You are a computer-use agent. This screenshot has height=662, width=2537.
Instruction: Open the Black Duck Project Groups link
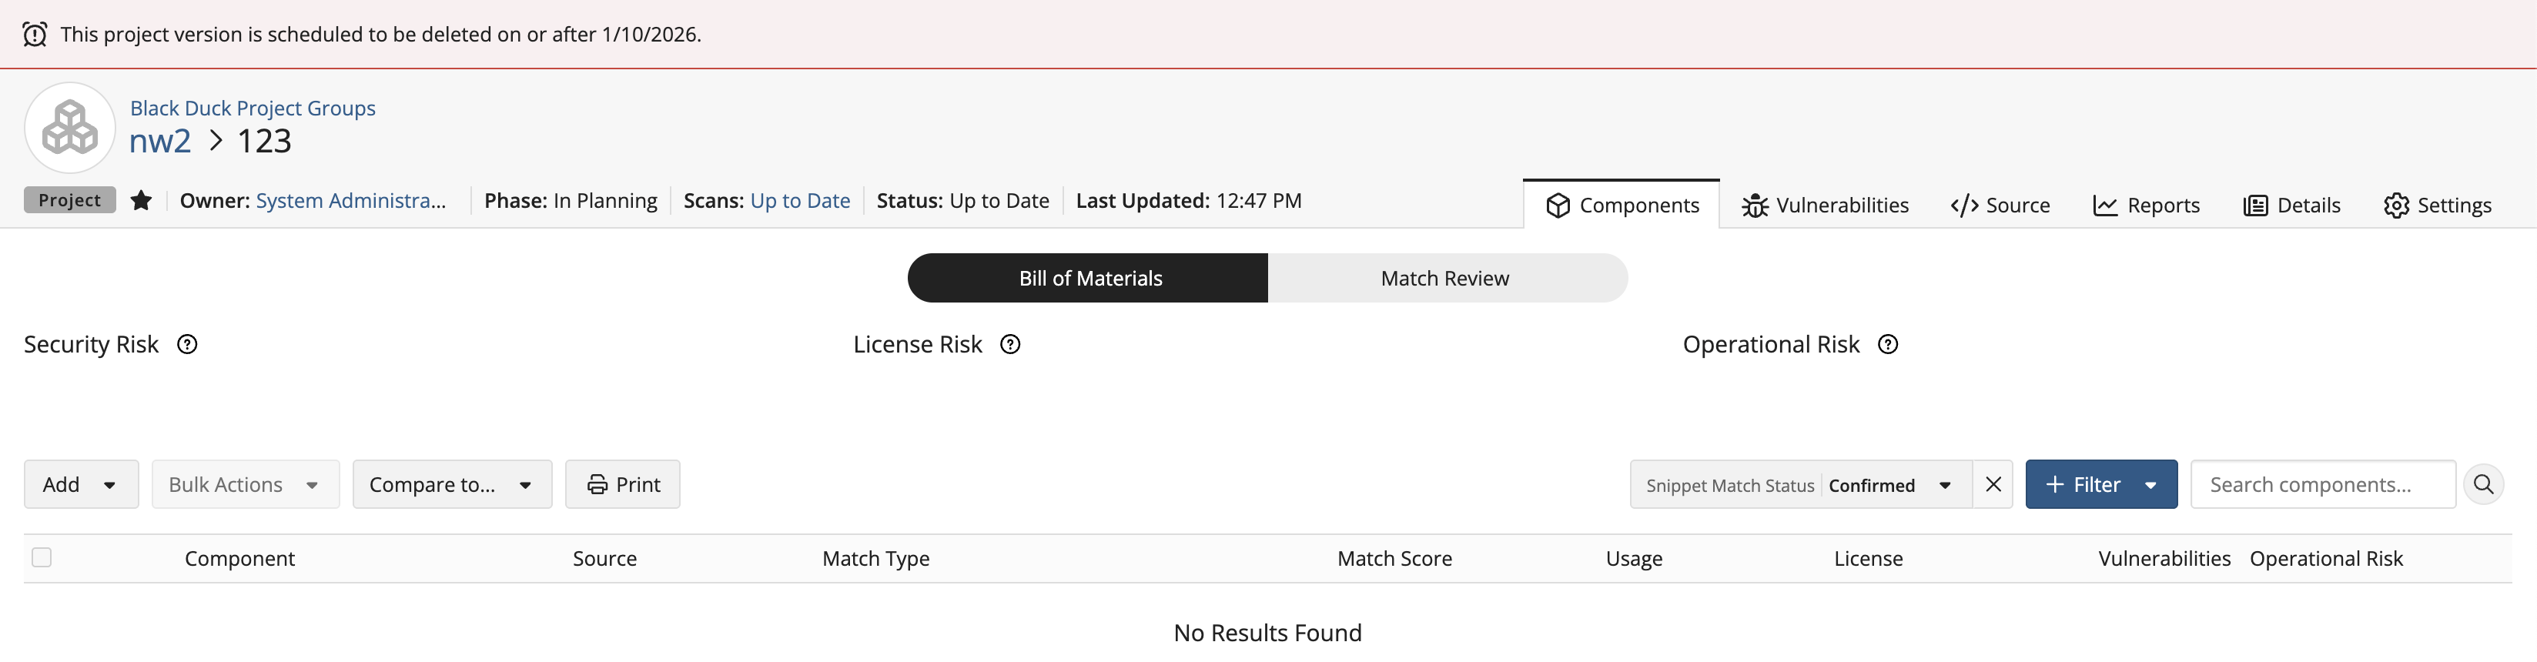point(252,109)
